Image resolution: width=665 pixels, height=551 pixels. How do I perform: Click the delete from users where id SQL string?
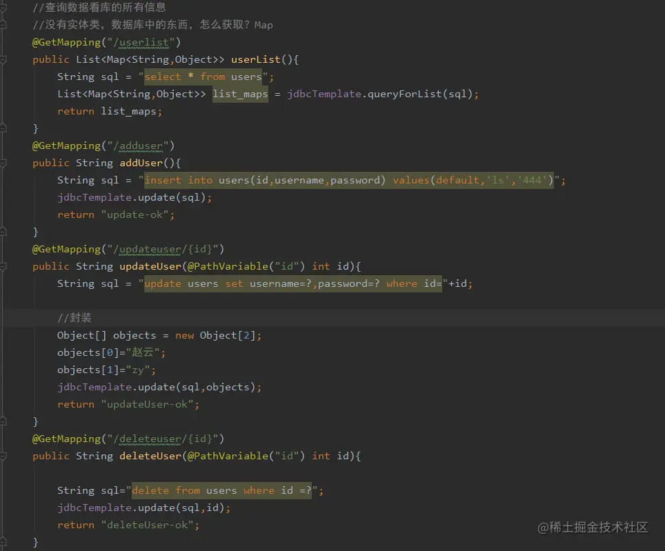[222, 490]
